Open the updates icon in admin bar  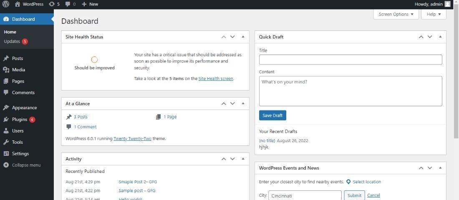(x=51, y=4)
